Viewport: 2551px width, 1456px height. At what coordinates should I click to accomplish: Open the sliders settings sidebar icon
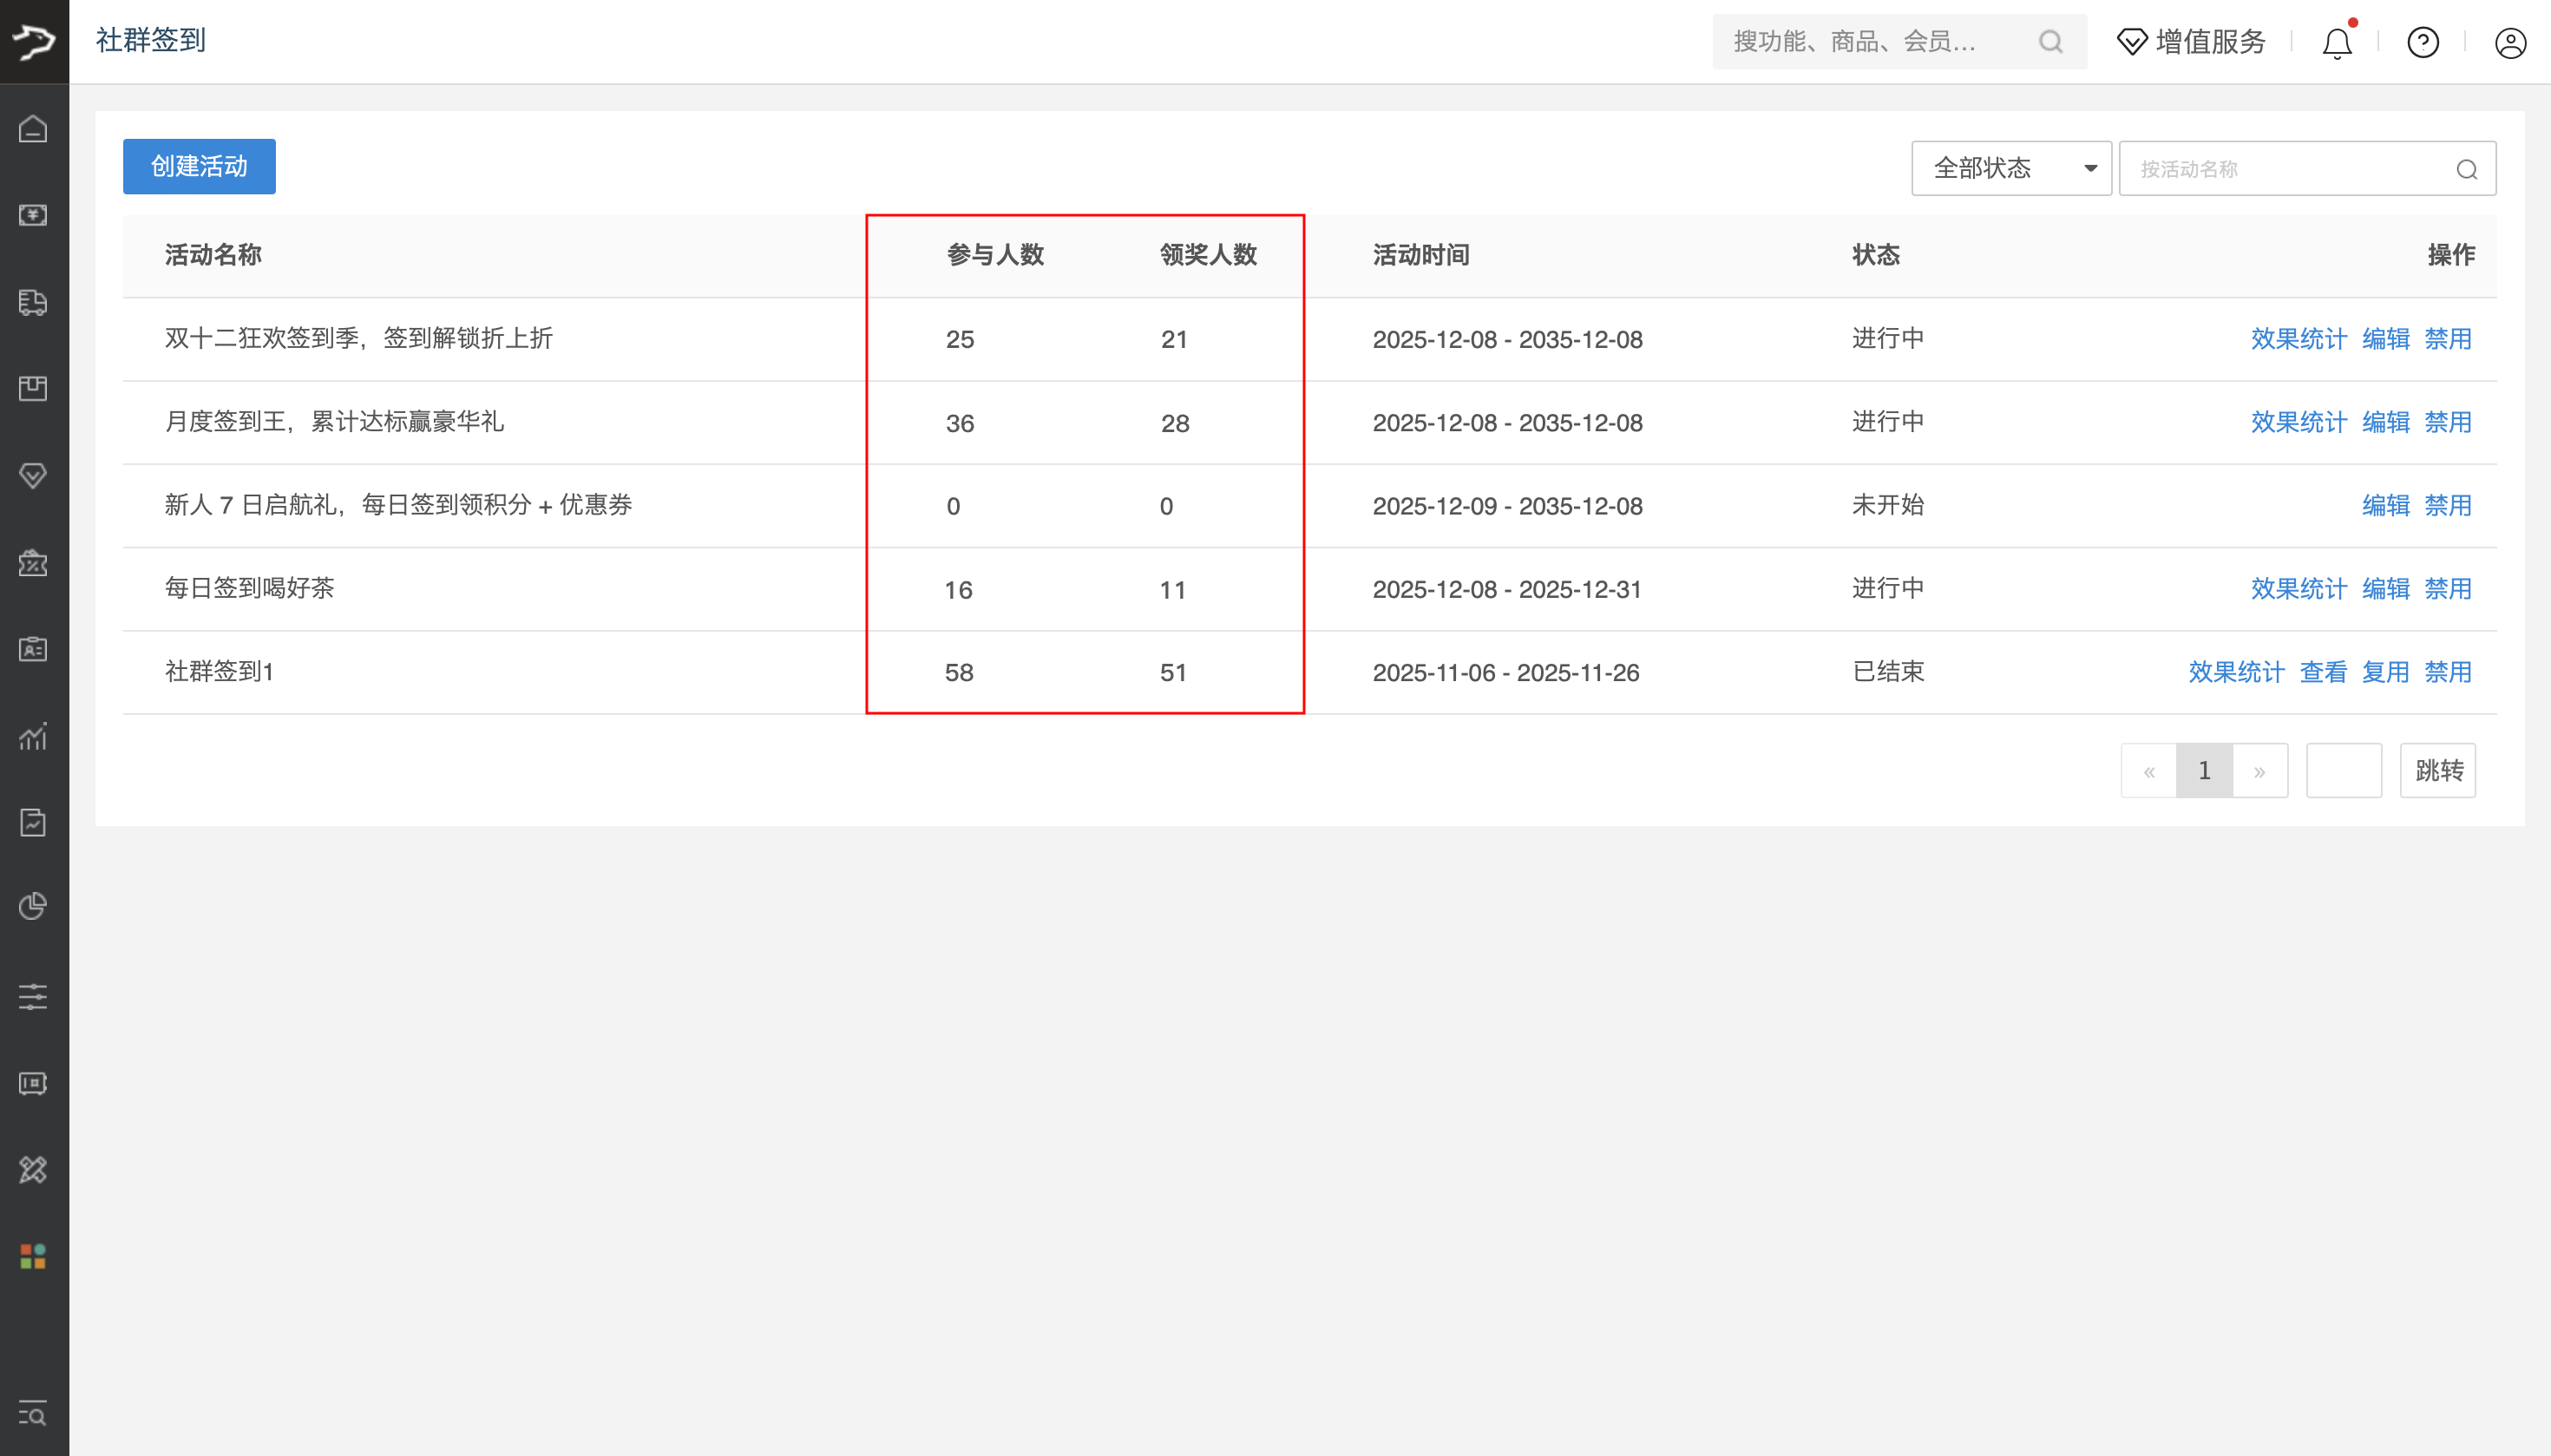33,996
